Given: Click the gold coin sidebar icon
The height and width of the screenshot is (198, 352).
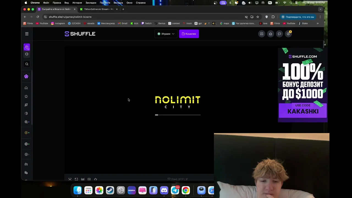Looking at the screenshot, I should click(x=26, y=133).
